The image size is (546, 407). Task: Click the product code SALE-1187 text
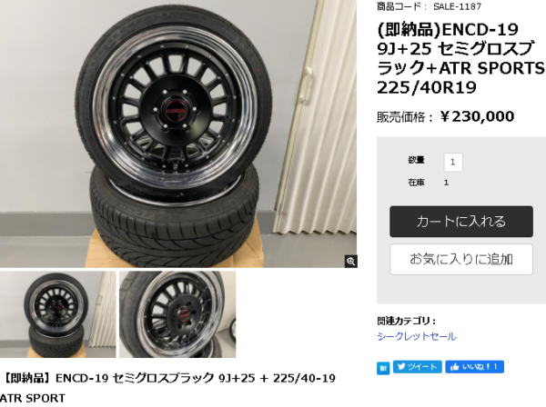coord(457,6)
